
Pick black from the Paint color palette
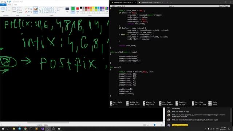(81, 8)
